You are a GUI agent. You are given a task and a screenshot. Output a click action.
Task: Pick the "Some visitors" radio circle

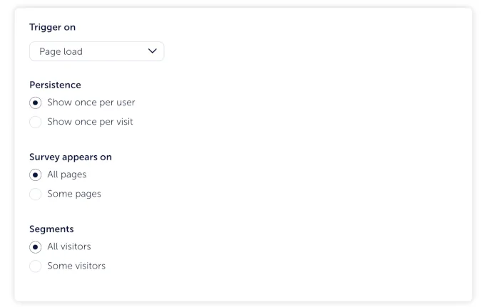coord(36,266)
